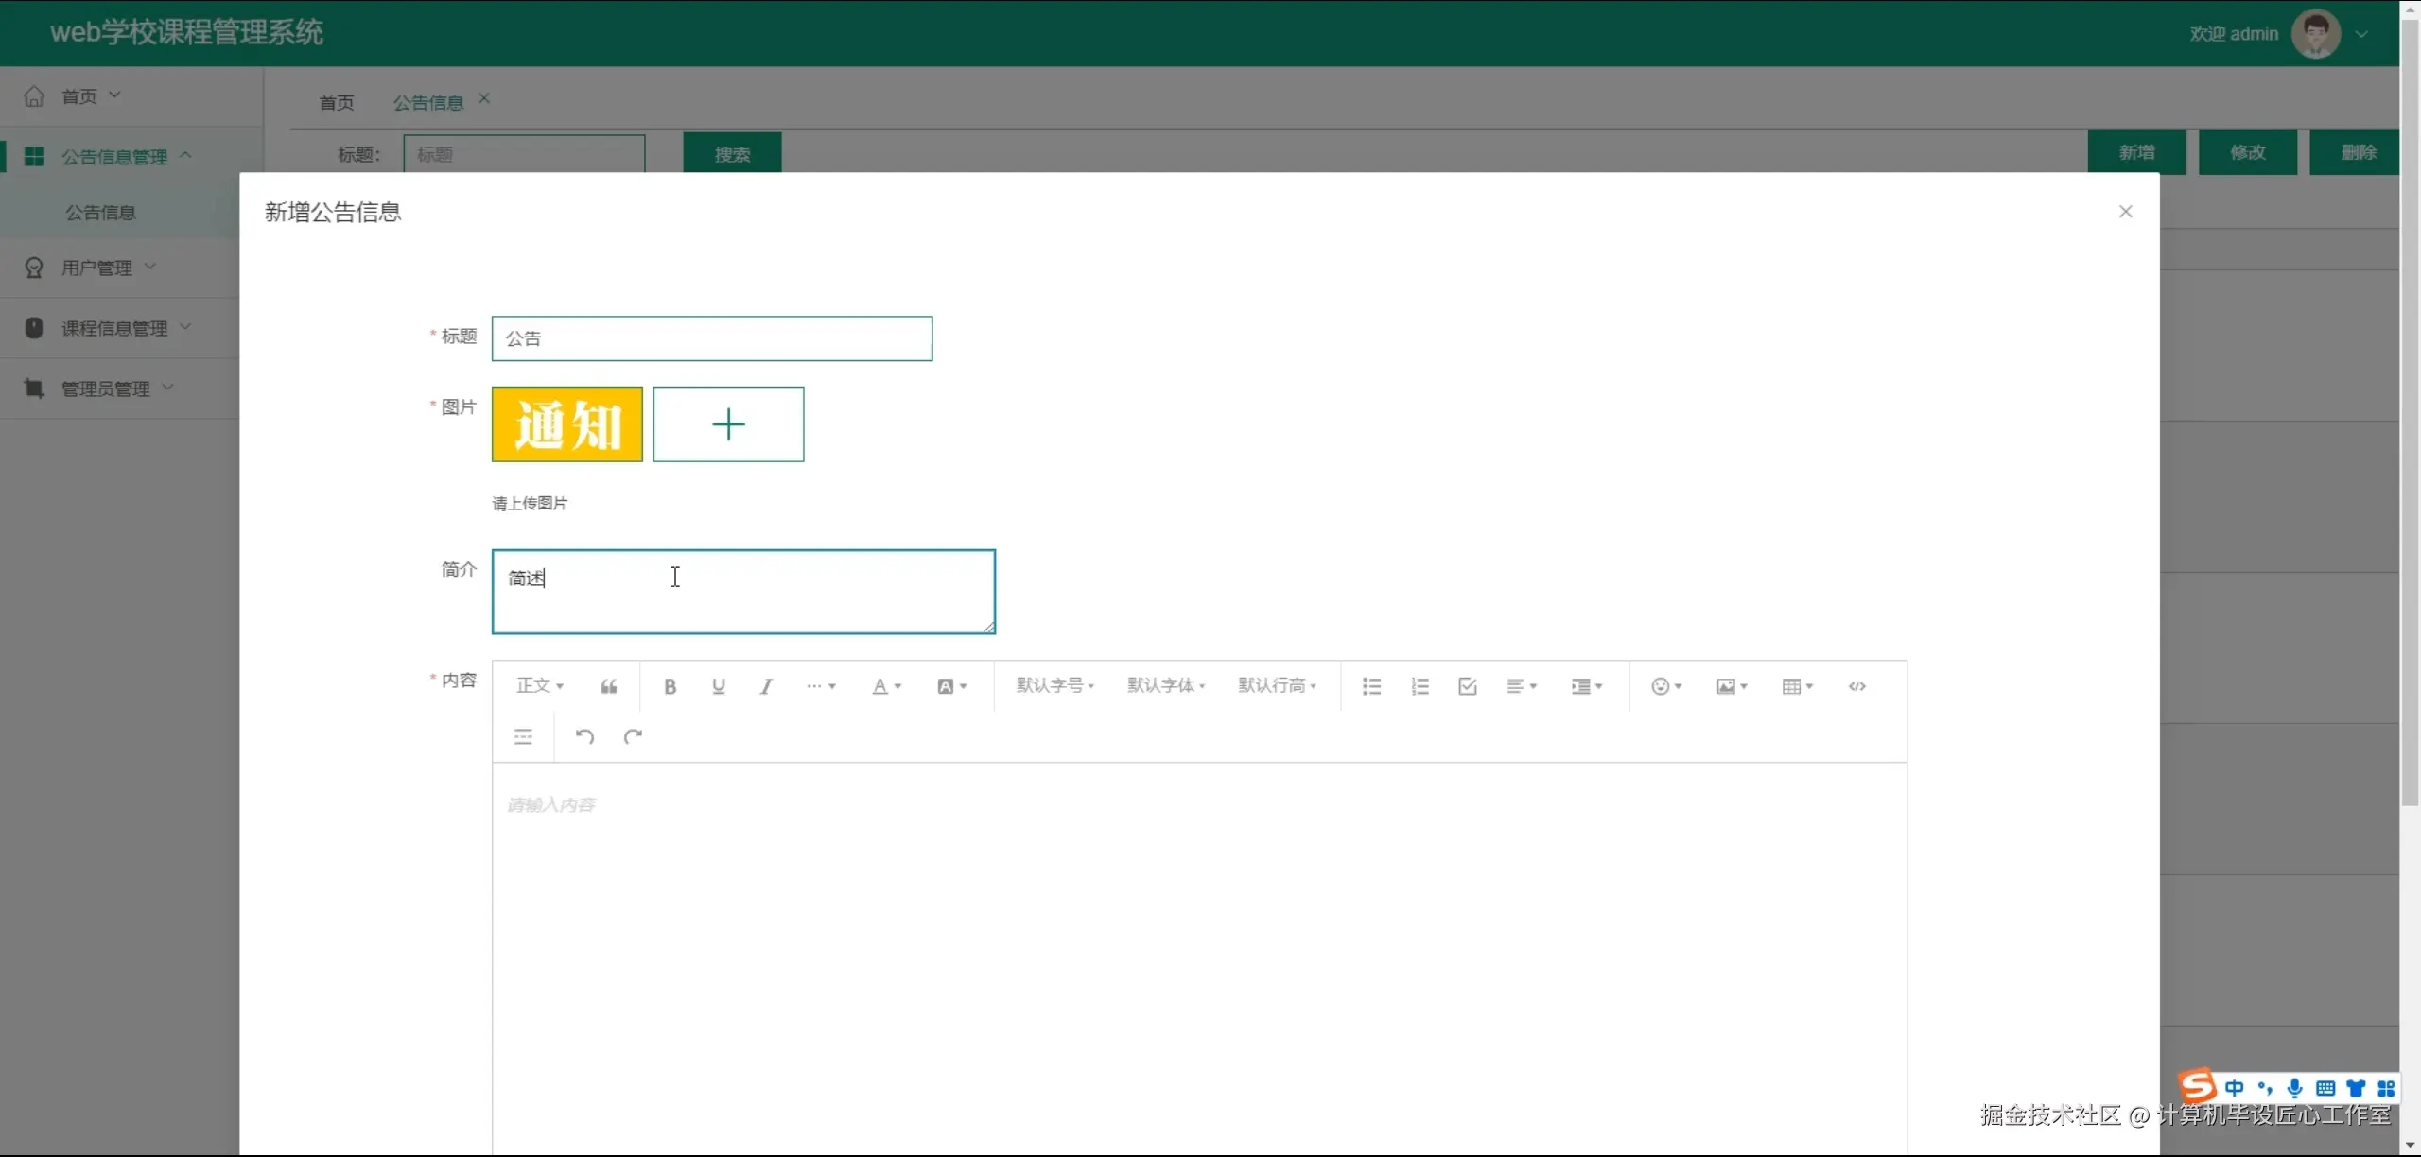Open the 默认字体 font family dropdown
Screen dimensions: 2421x1157
(1165, 686)
